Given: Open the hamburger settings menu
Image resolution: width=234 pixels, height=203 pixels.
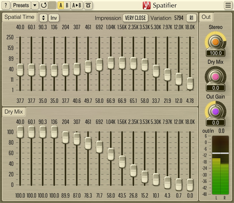Looking at the screenshot, I should point(228,5).
